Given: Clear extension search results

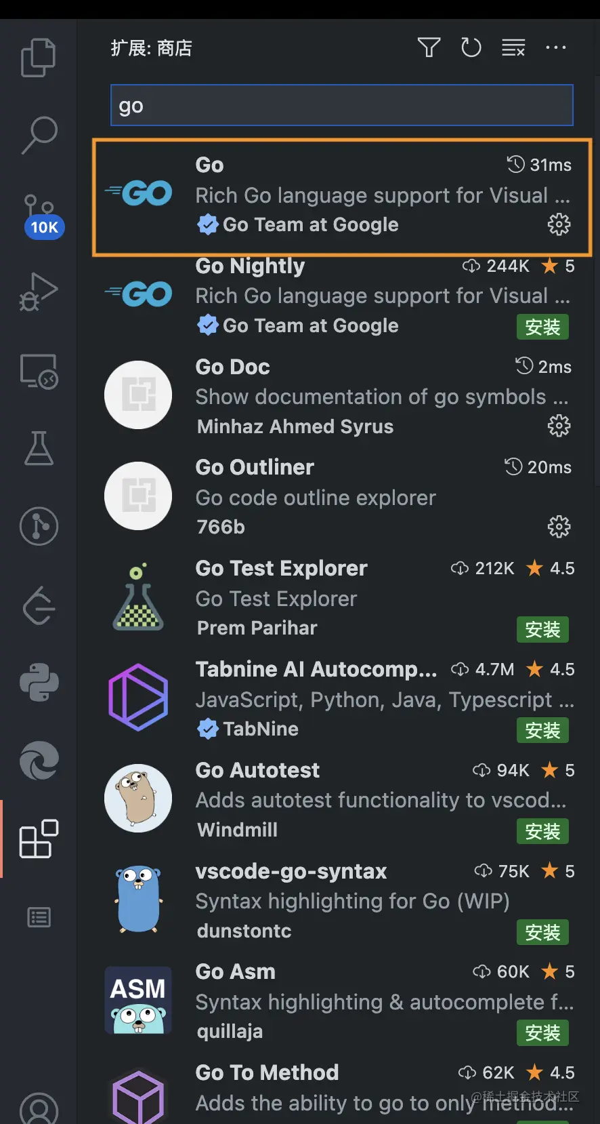Looking at the screenshot, I should click(x=513, y=47).
